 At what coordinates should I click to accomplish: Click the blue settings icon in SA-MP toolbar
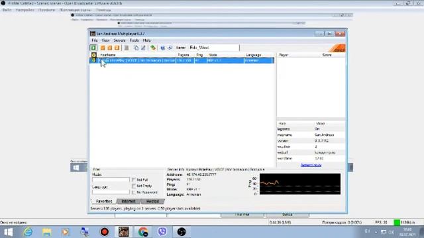click(162, 48)
